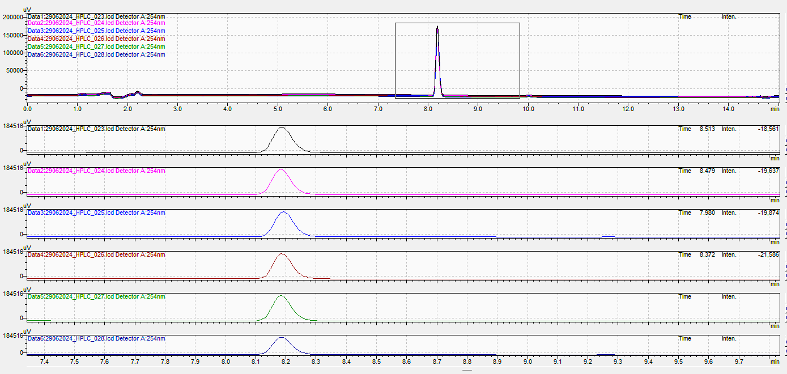Click the 5.0 minute tick on overlay axis
Viewport: 787px width, 374px height.
(x=278, y=108)
